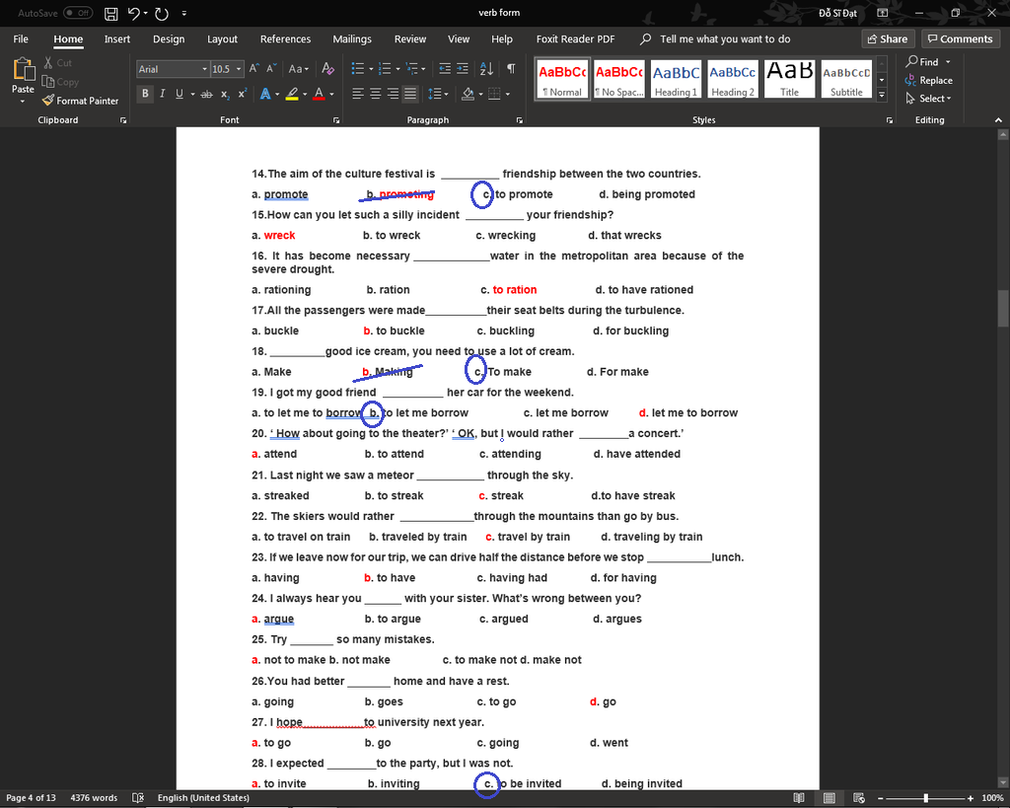Apply the yellow text highlight color
This screenshot has height=808, width=1010.
(292, 94)
